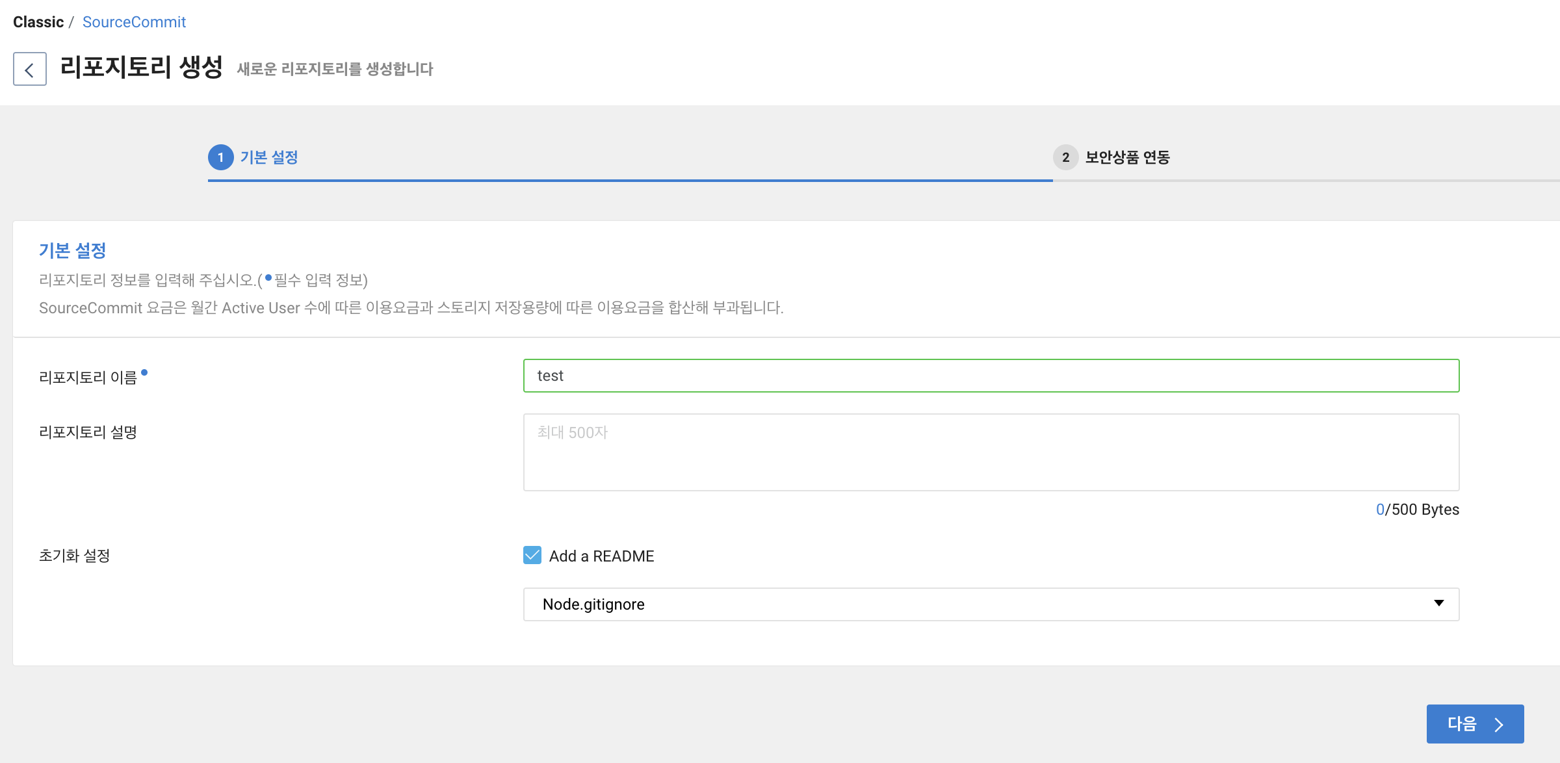Screen dimensions: 1560x763
Task: Click the 초기화 설정 label
Action: [75, 556]
